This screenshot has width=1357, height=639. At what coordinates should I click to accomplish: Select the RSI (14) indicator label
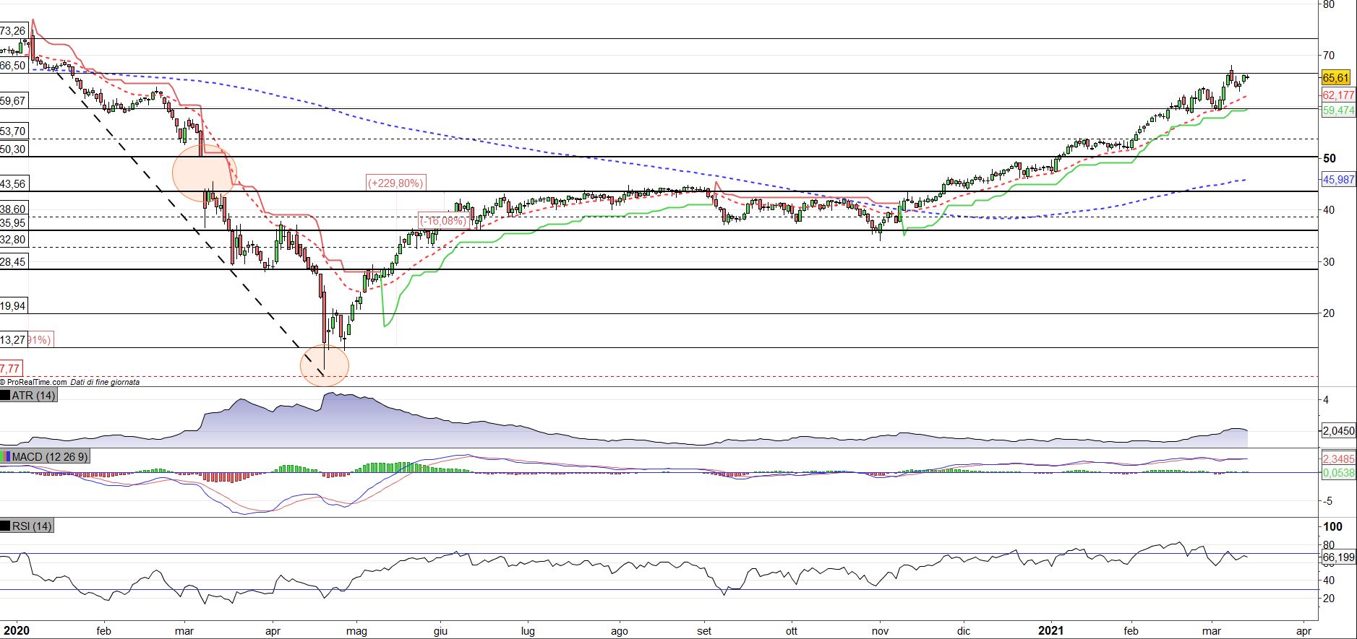[32, 526]
